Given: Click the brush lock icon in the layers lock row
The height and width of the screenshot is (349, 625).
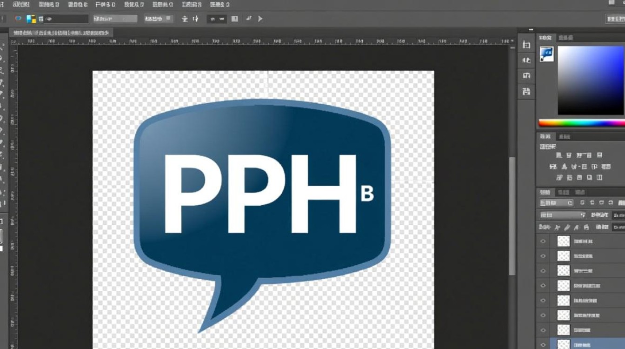Looking at the screenshot, I should click(567, 228).
